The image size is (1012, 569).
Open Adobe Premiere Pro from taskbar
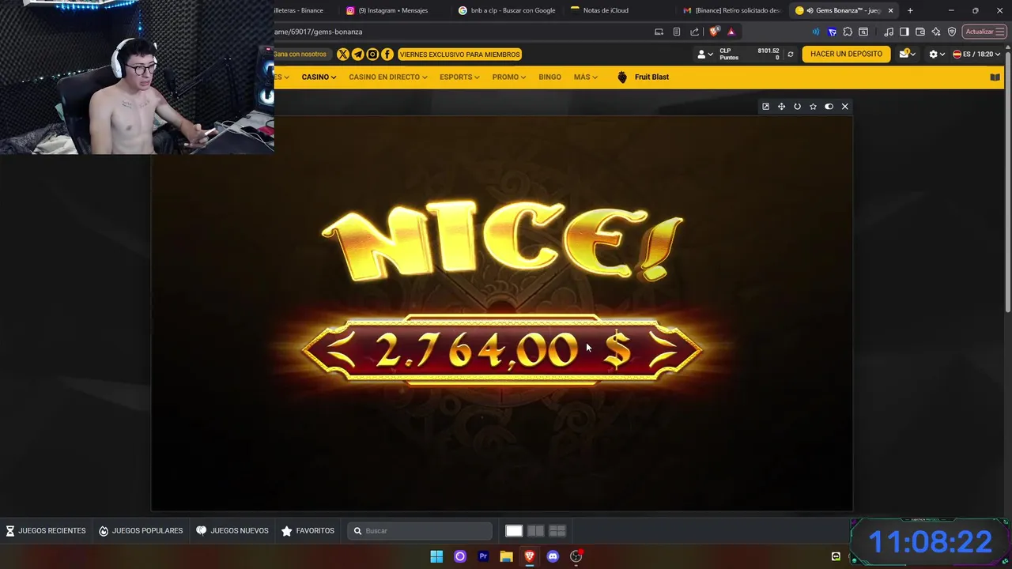[x=483, y=556]
